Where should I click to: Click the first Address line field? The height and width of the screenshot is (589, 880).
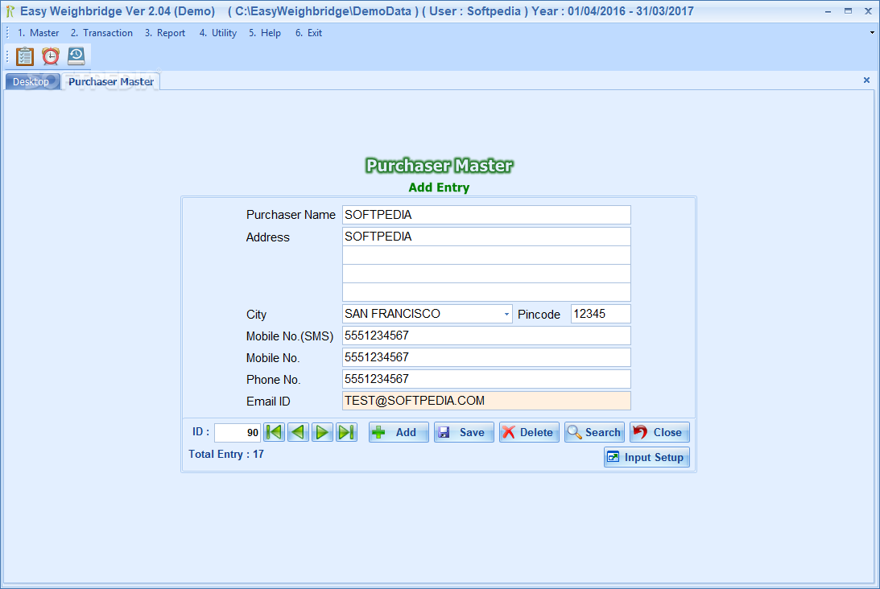tap(486, 237)
